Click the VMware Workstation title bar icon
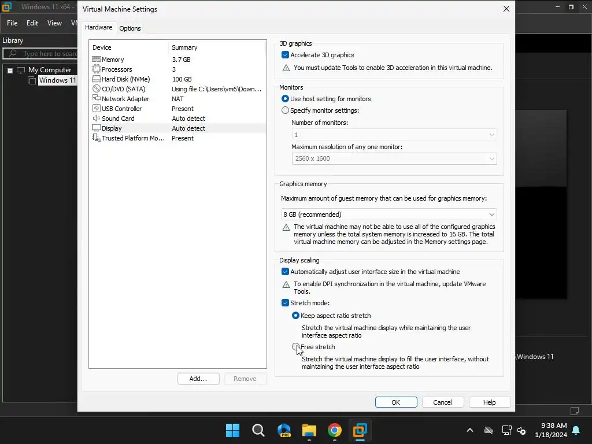592x444 pixels. point(7,7)
